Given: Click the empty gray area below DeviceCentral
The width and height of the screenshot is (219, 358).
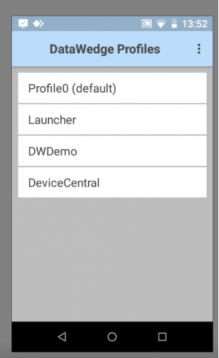Looking at the screenshot, I should tap(112, 259).
